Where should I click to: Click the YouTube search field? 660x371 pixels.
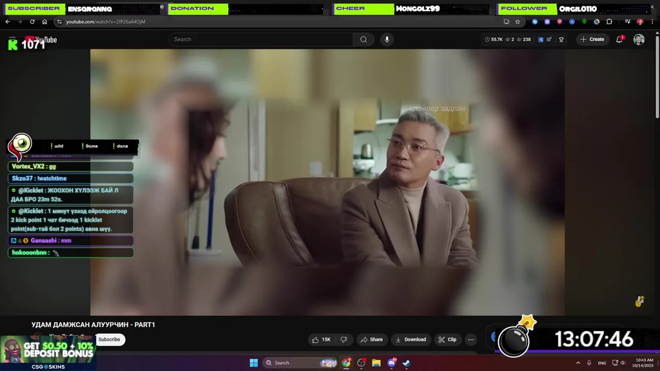[261, 39]
